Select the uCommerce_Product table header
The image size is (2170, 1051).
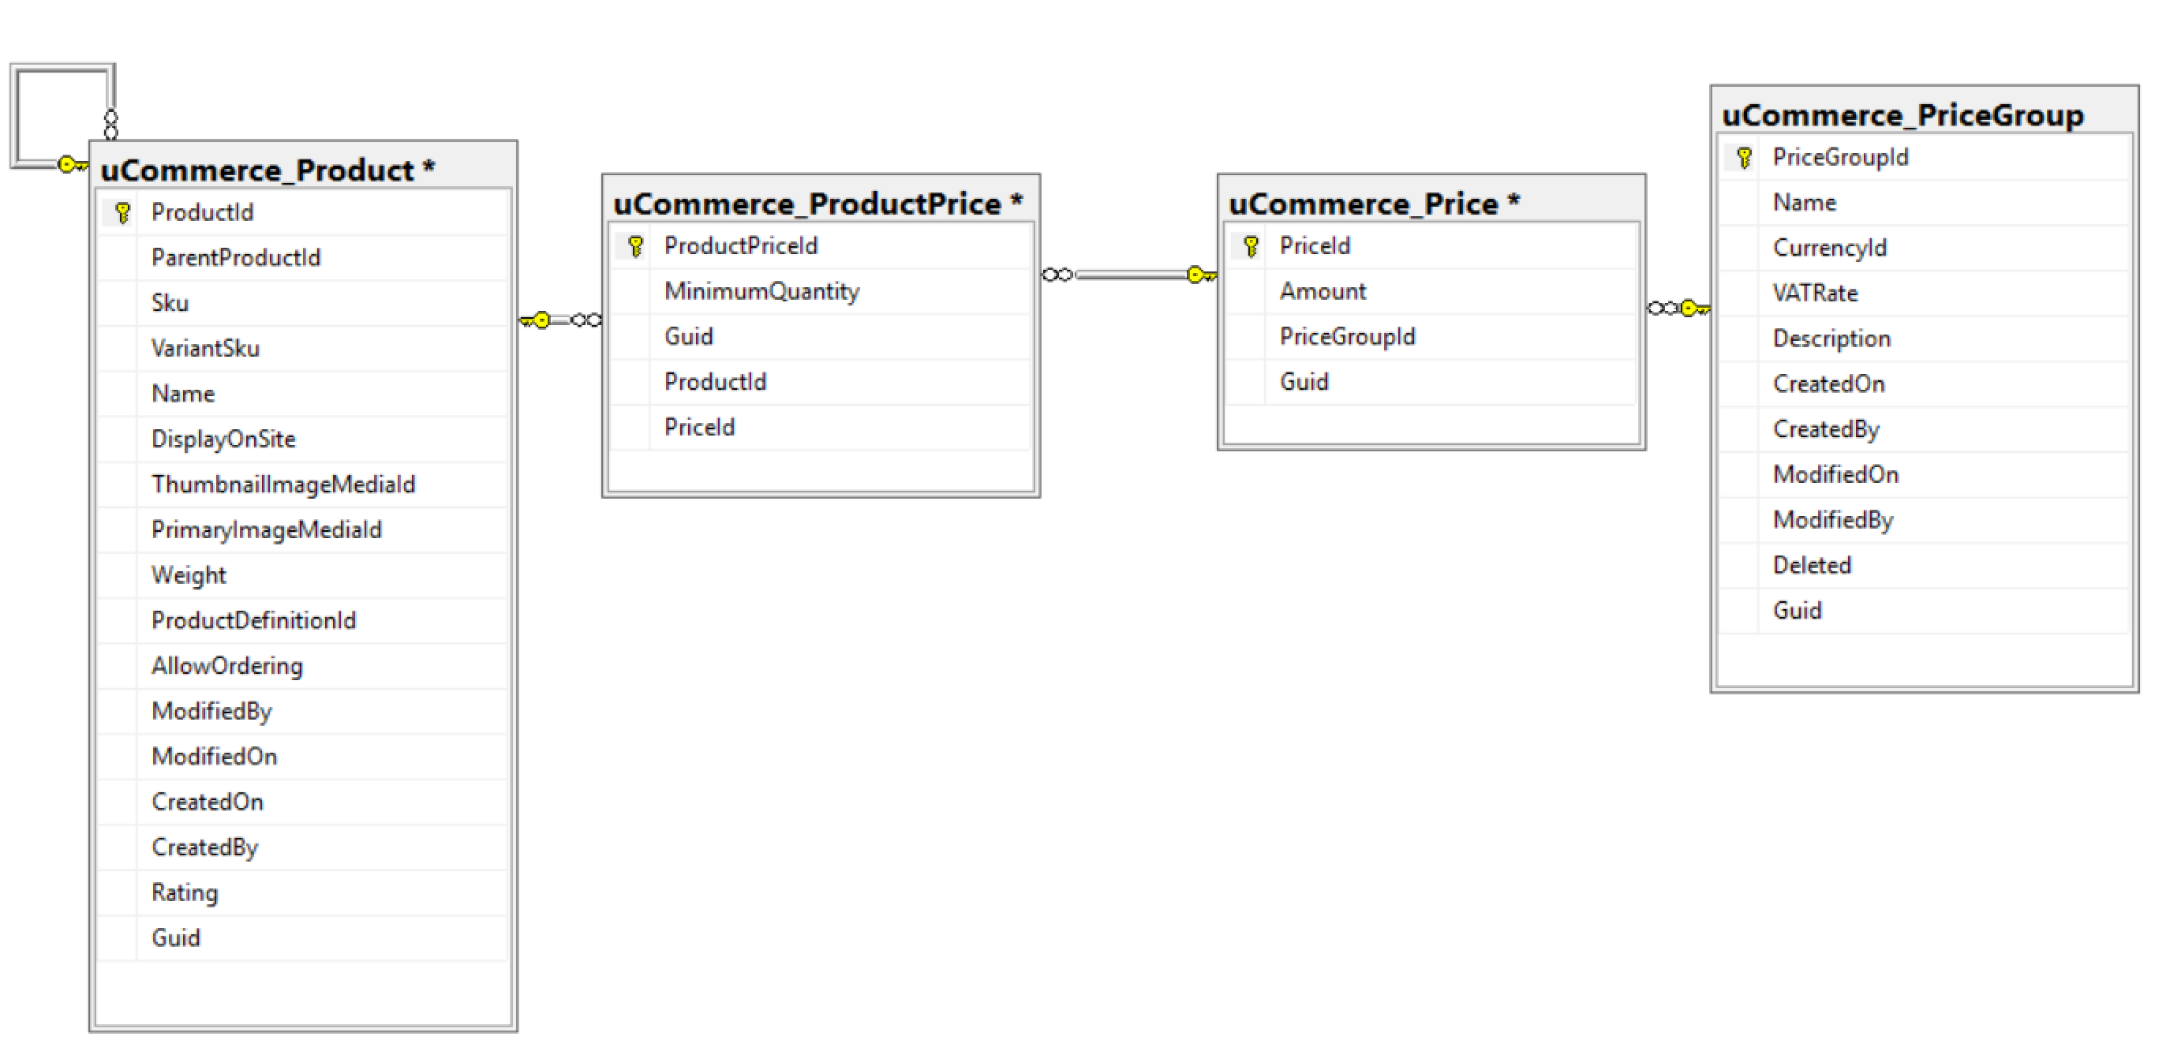pos(303,170)
